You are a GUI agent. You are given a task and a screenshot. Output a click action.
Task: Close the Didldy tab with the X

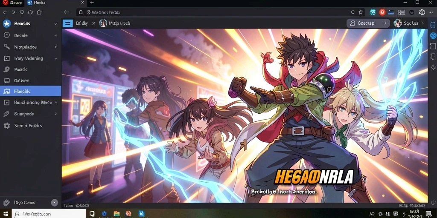click(93, 23)
